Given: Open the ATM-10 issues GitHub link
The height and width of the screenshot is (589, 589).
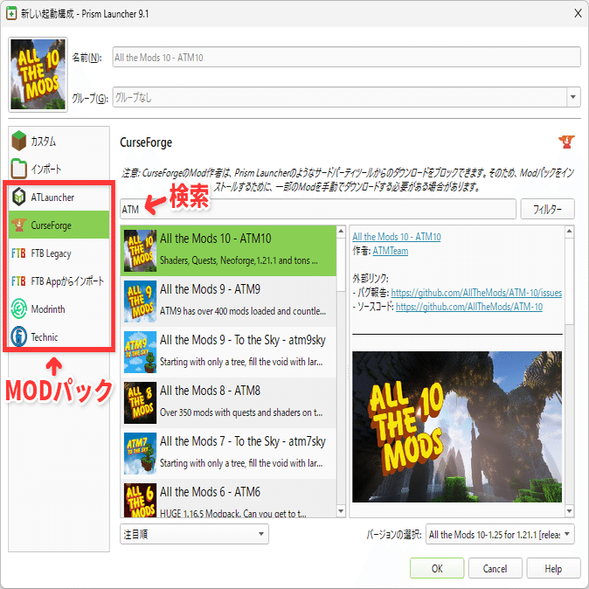Looking at the screenshot, I should pyautogui.click(x=476, y=293).
